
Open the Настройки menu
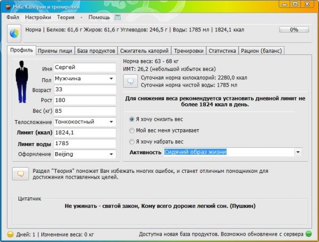[x=38, y=18]
